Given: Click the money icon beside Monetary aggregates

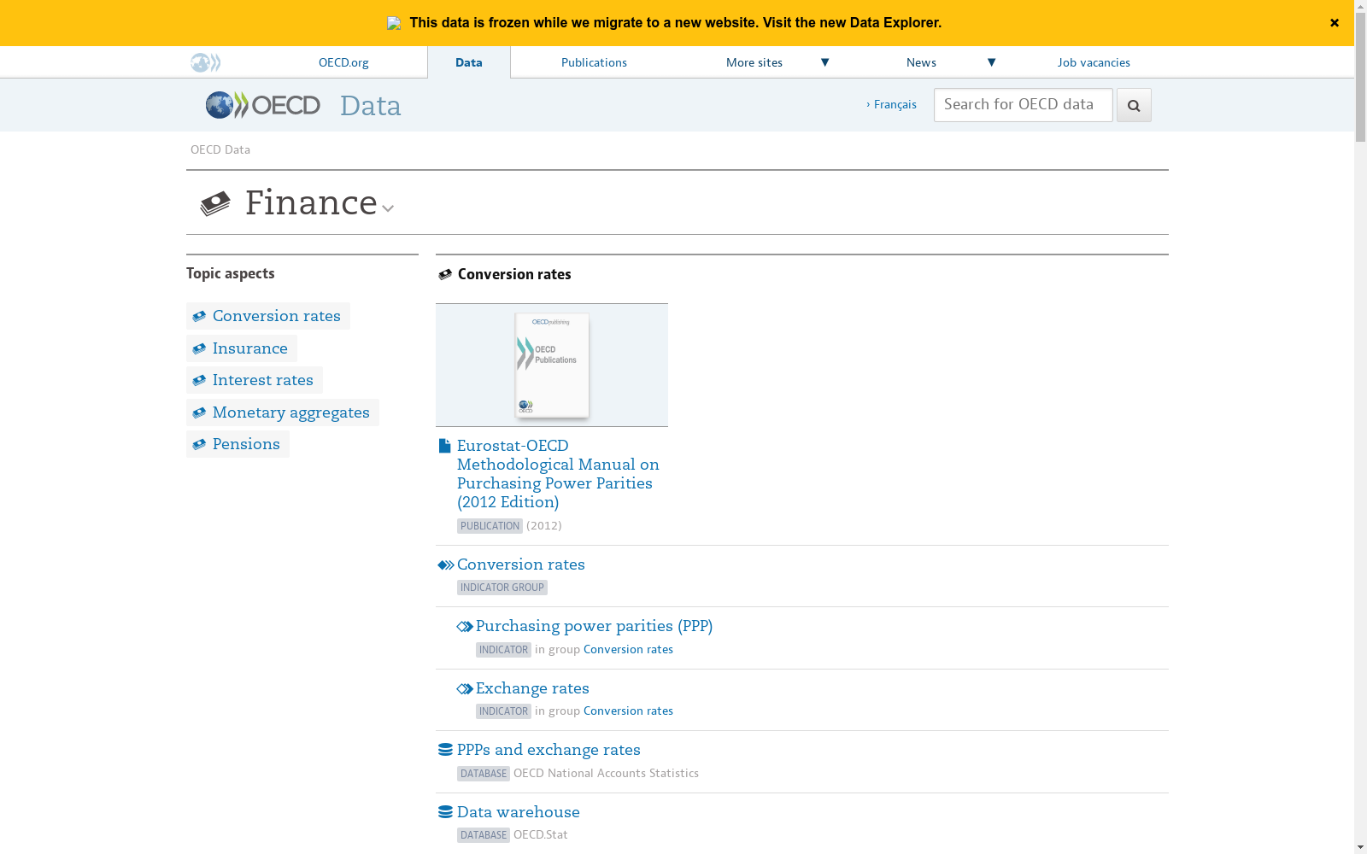Looking at the screenshot, I should point(199,412).
